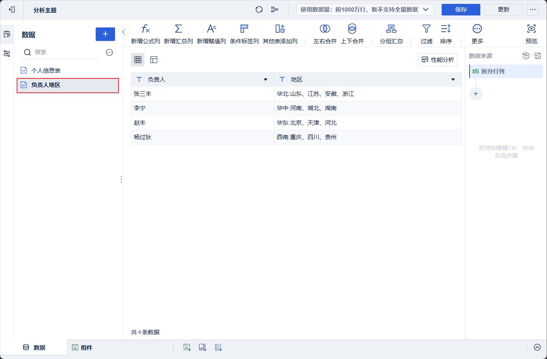547x359 pixels.
Task: Click the 更新 button
Action: pos(504,10)
